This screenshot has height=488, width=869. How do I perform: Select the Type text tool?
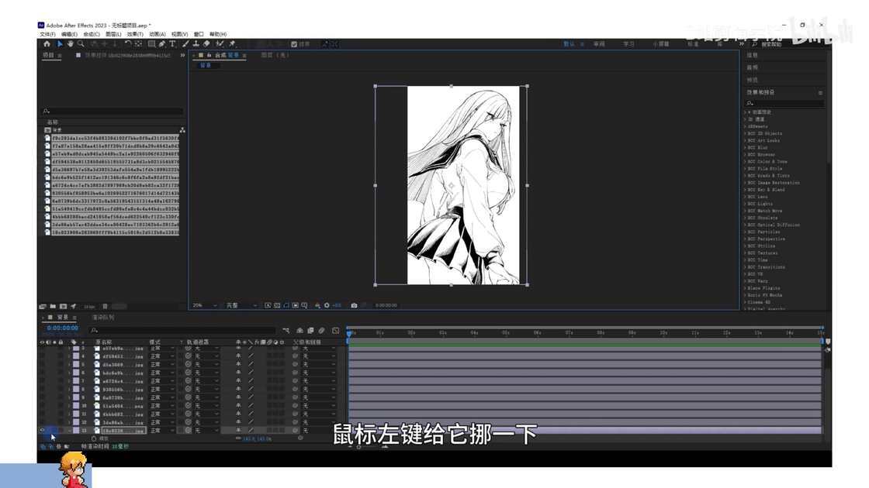172,43
